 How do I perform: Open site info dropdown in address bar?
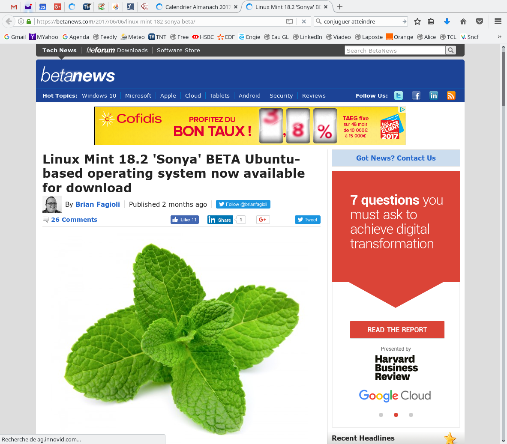click(21, 21)
